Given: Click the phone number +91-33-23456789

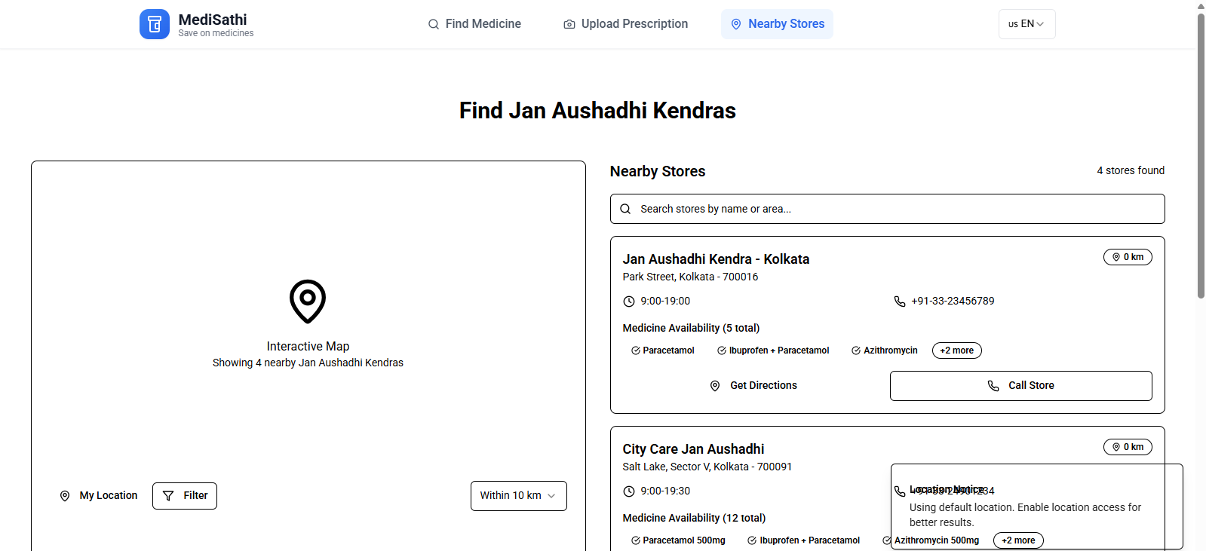Looking at the screenshot, I should point(953,301).
